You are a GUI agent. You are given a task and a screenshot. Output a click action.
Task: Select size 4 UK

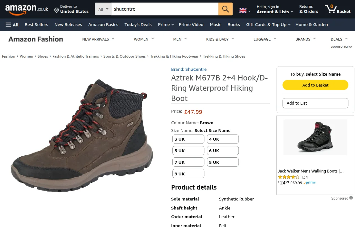click(223, 139)
